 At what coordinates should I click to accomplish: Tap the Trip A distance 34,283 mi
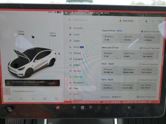click(x=108, y=72)
